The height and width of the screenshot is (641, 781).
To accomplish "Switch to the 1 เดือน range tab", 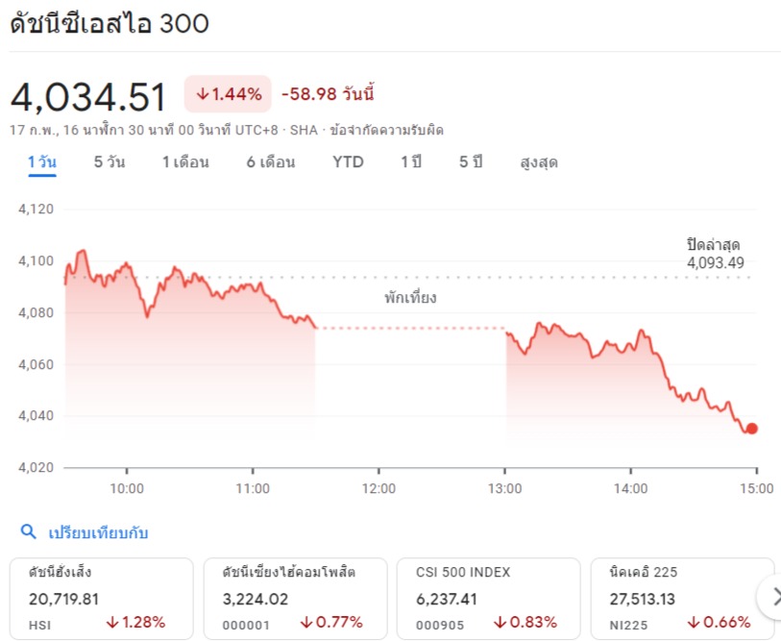I will click(185, 162).
